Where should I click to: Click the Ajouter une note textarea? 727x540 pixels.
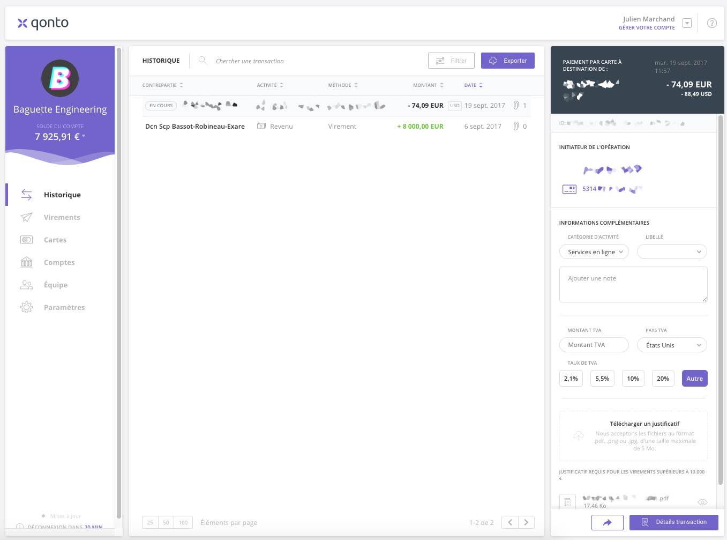point(633,285)
